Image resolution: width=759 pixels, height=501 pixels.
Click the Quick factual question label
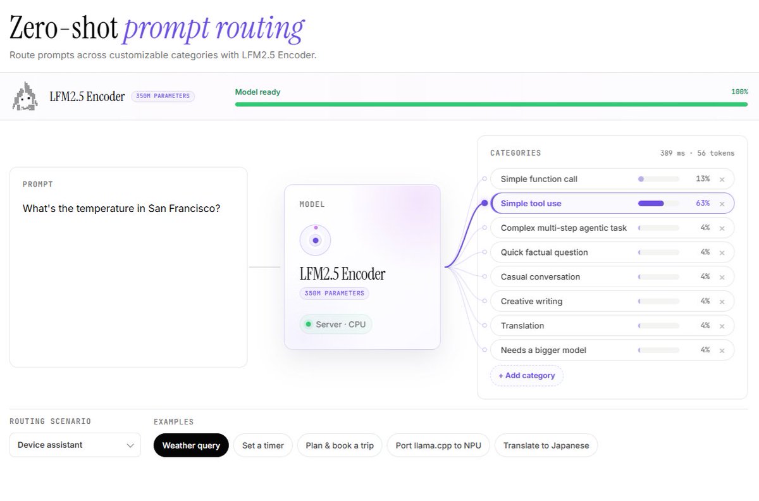coord(545,252)
